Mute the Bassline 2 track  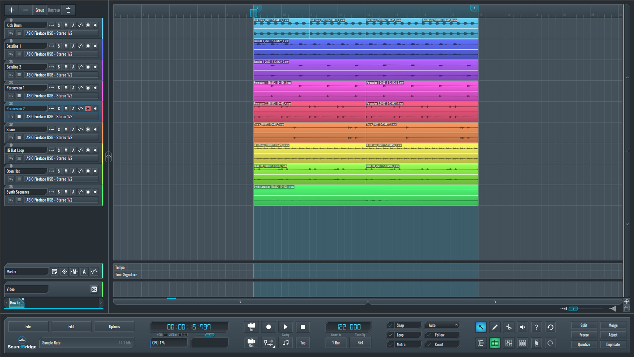(x=66, y=67)
